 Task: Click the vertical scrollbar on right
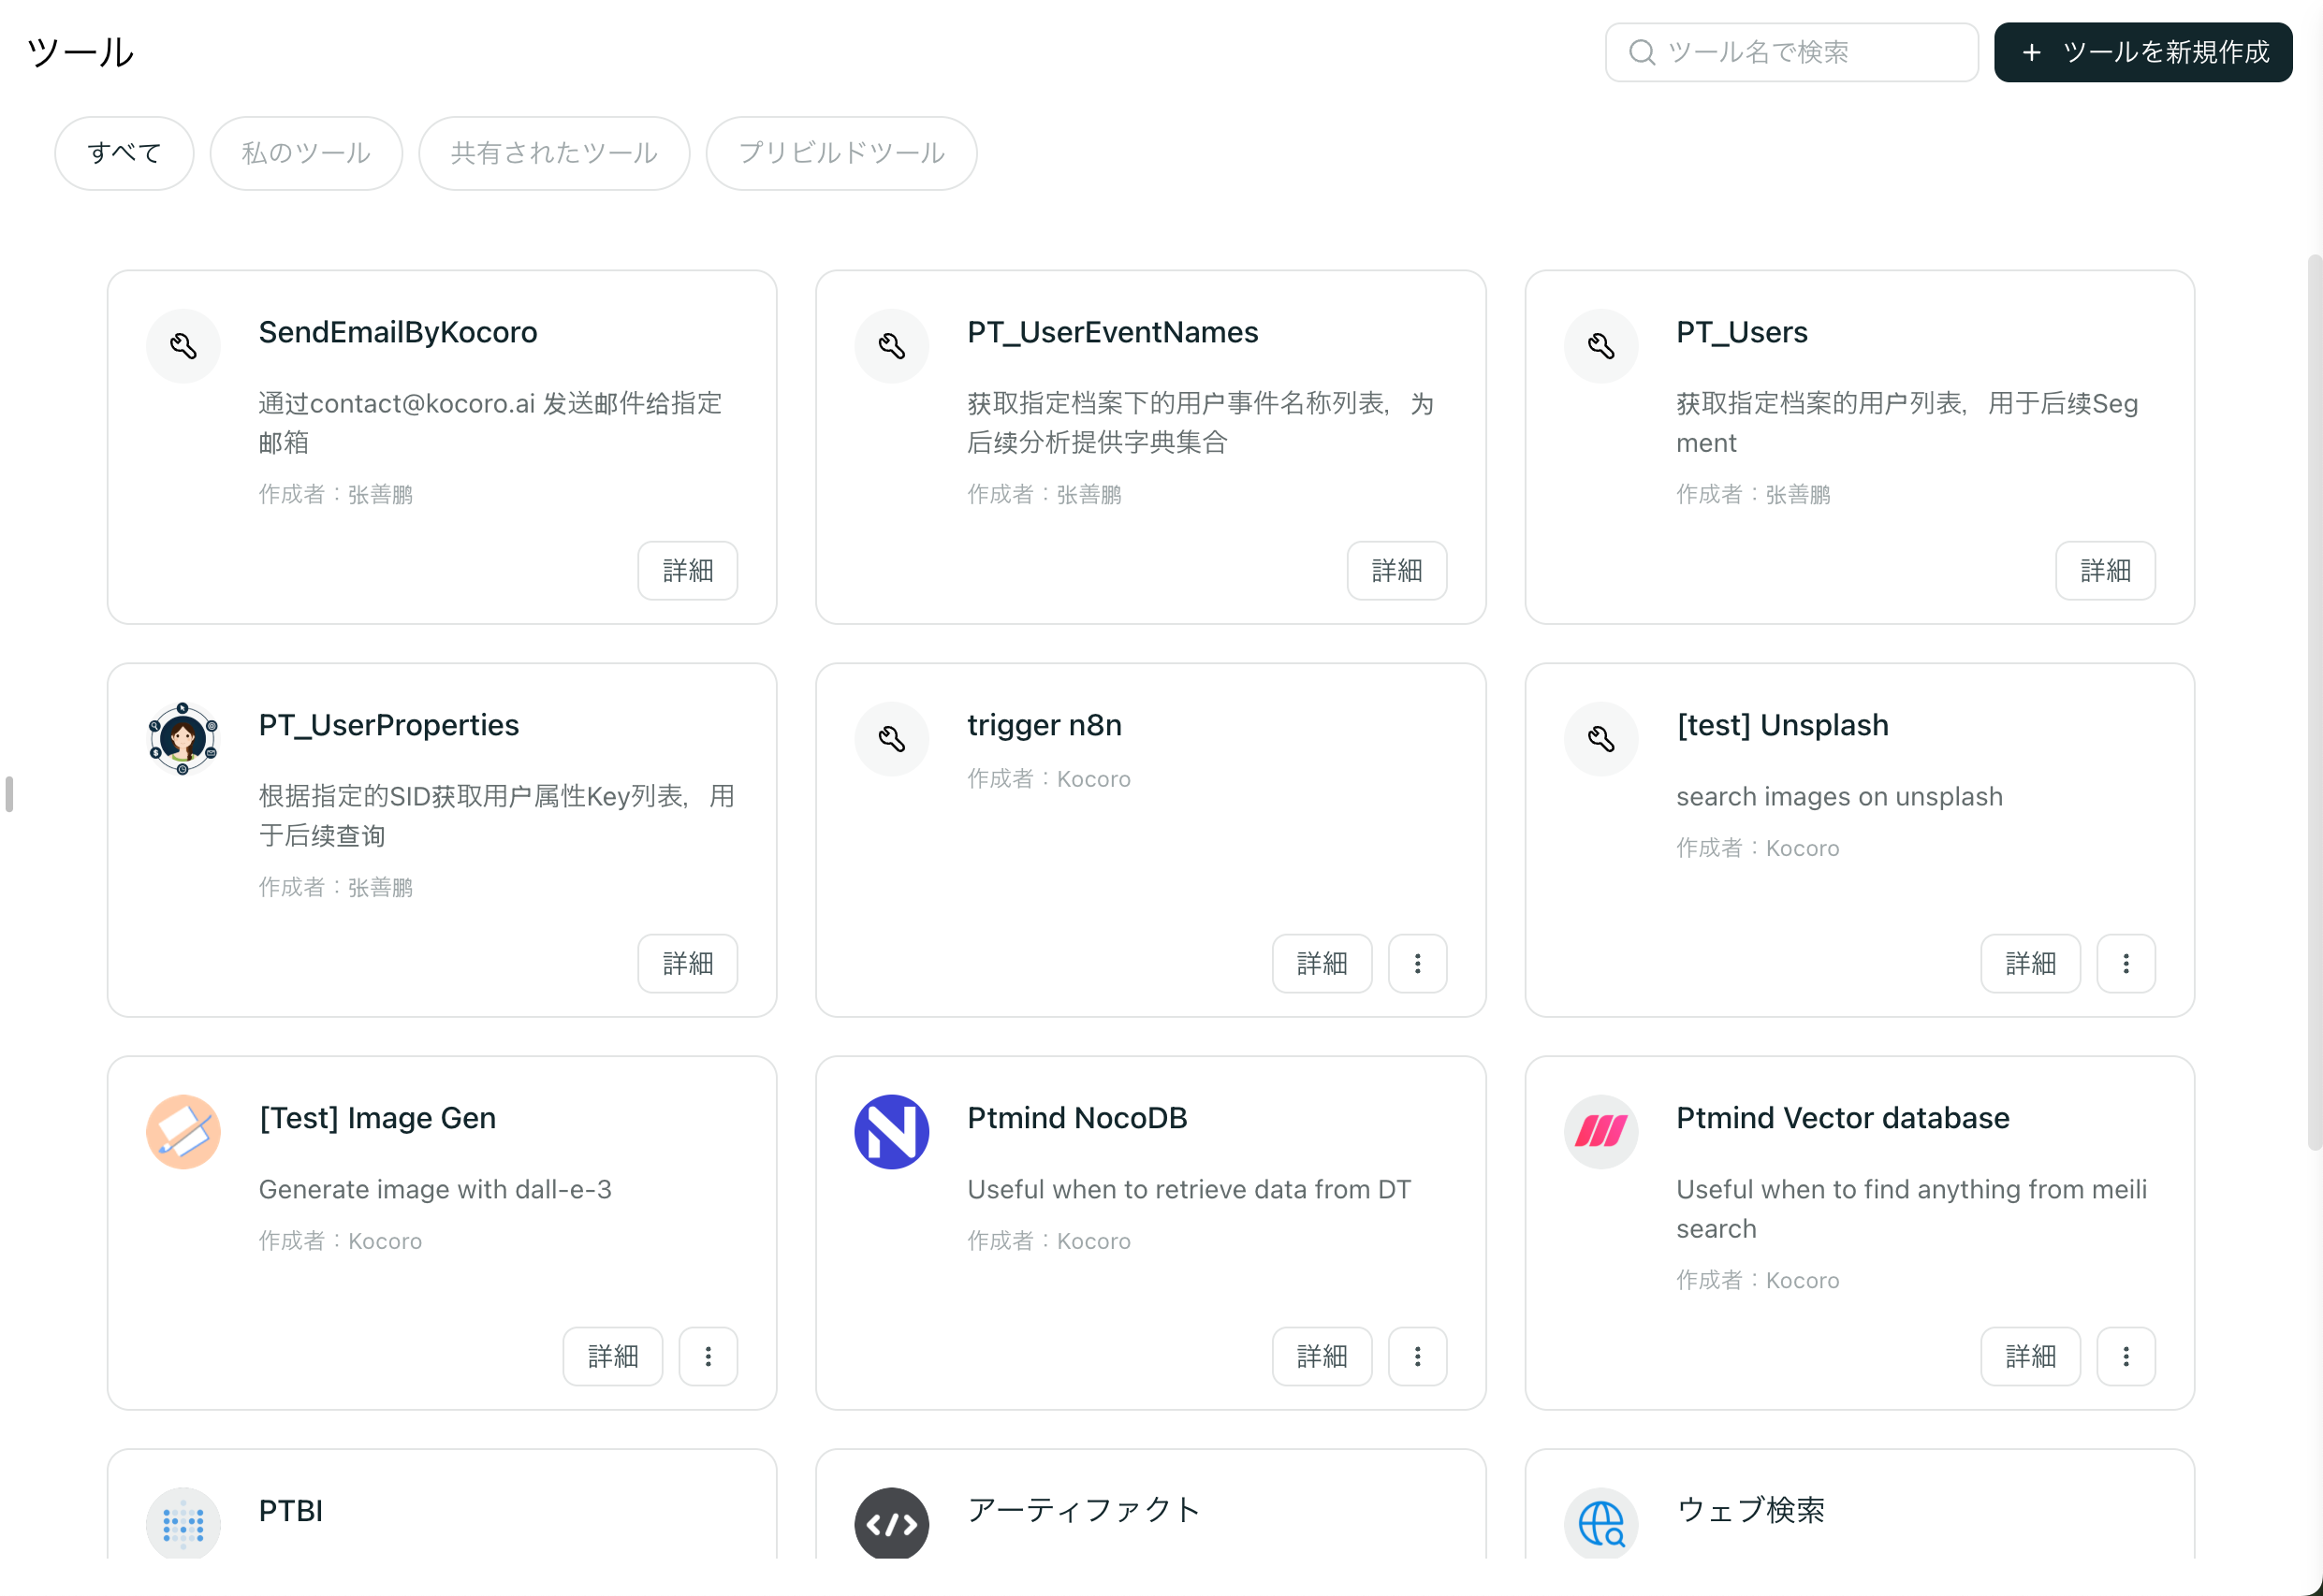2314,700
